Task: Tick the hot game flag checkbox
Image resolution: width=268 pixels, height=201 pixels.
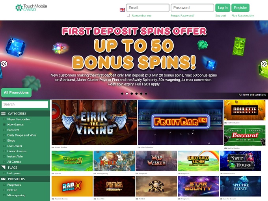Action: pos(4,173)
